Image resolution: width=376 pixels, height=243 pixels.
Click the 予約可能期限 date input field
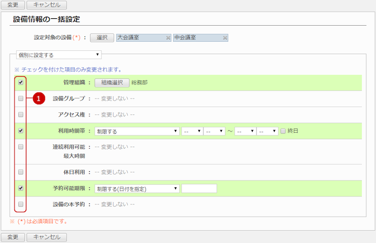tap(199, 188)
